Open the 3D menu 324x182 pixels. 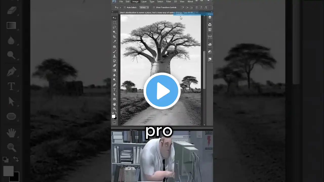[175, 2]
